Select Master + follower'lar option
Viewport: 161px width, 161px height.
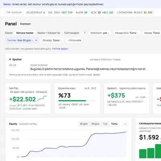49,33
